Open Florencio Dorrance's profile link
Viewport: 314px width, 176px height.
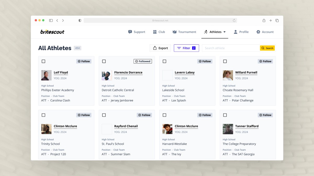point(128,72)
